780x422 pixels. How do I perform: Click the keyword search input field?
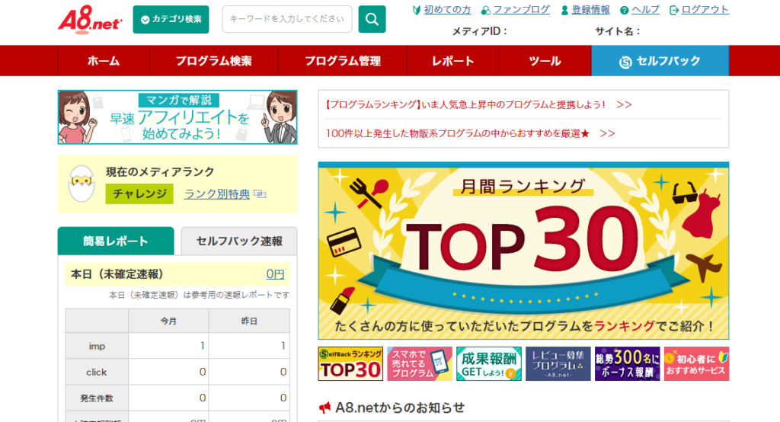pyautogui.click(x=286, y=20)
